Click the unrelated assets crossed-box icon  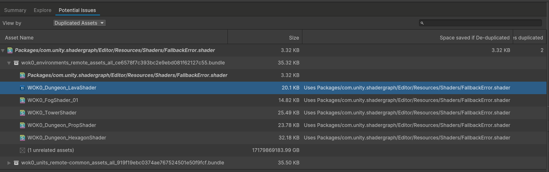pos(22,150)
